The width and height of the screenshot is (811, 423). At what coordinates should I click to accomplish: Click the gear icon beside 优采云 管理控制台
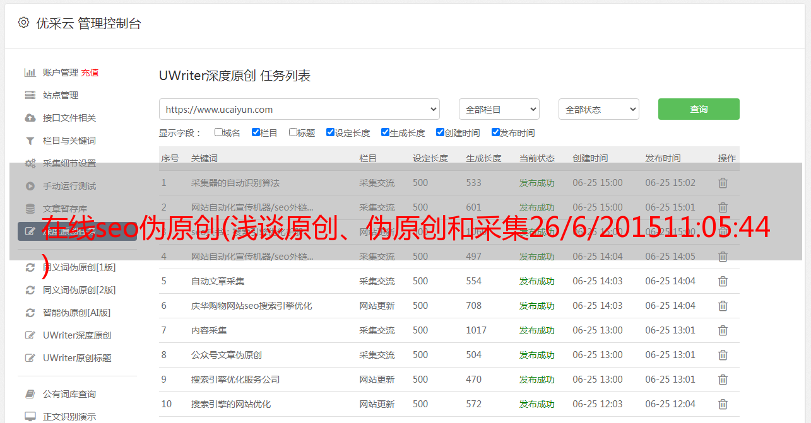click(x=23, y=23)
